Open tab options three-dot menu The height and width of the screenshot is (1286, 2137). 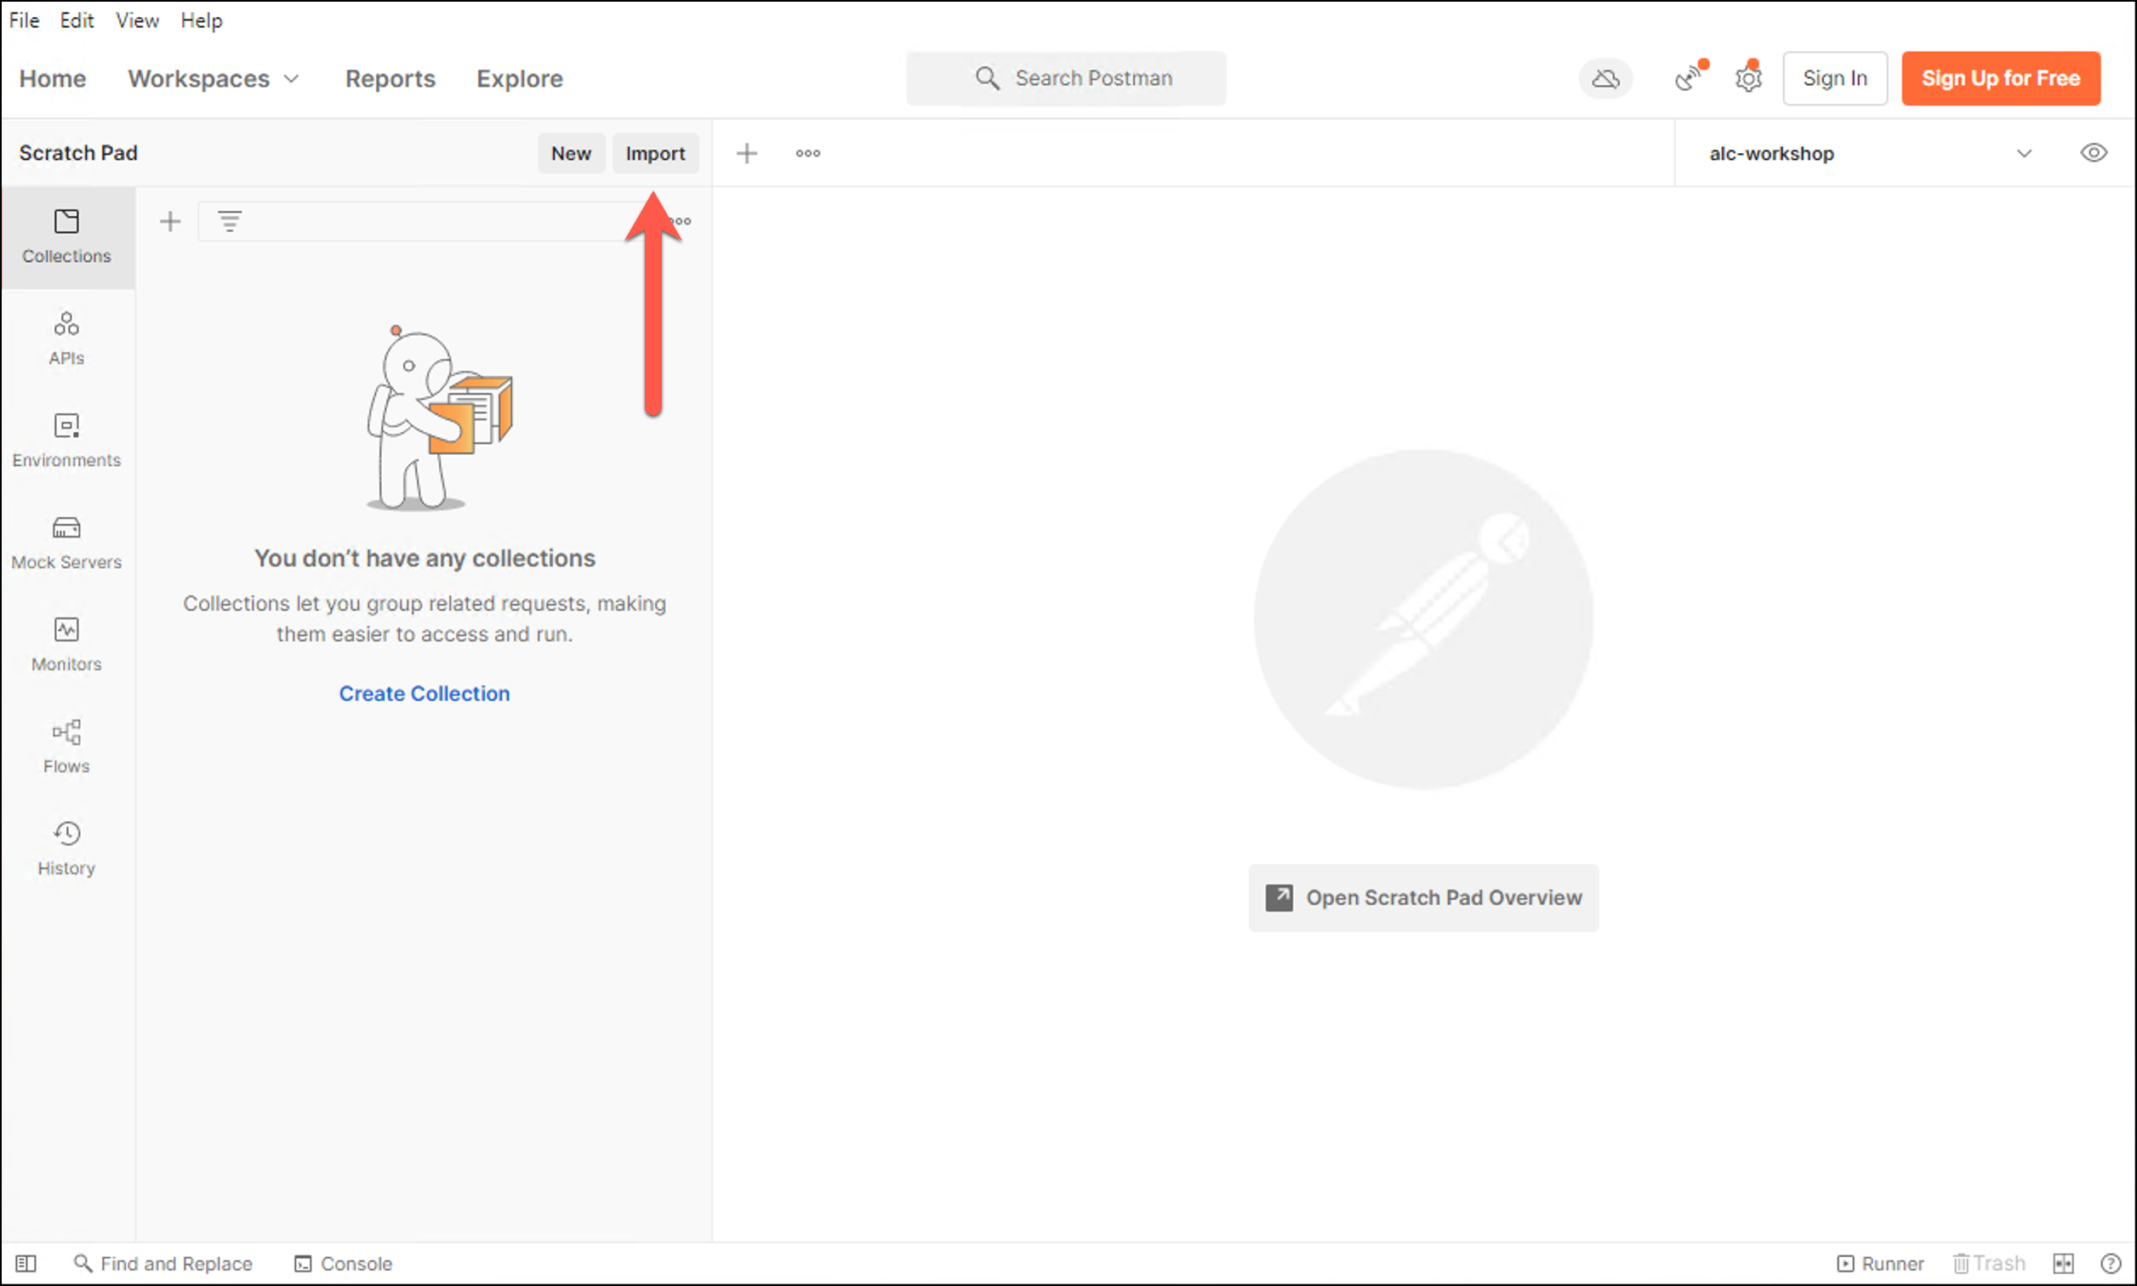(807, 153)
